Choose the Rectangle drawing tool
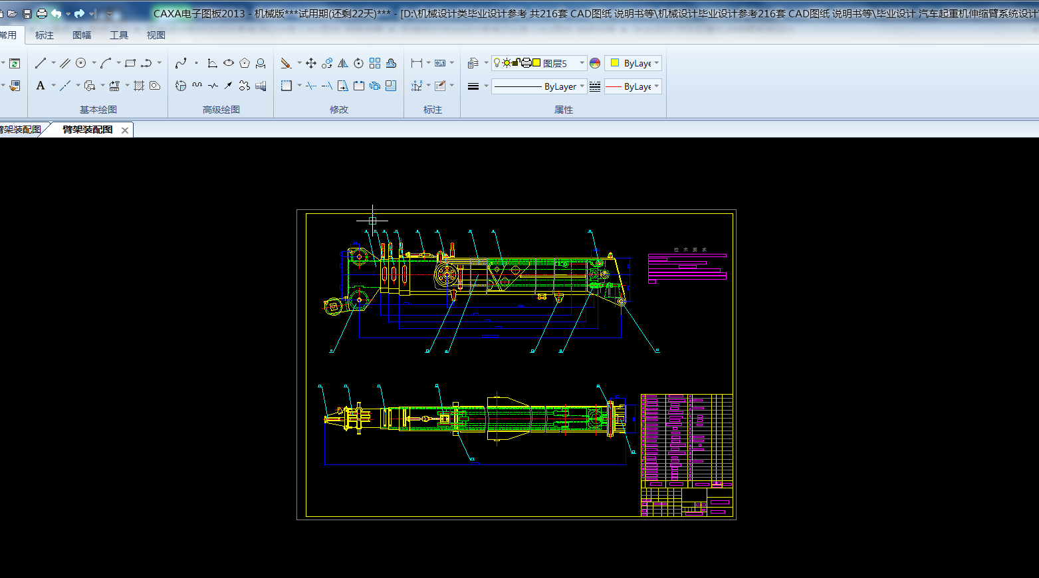 [130, 63]
